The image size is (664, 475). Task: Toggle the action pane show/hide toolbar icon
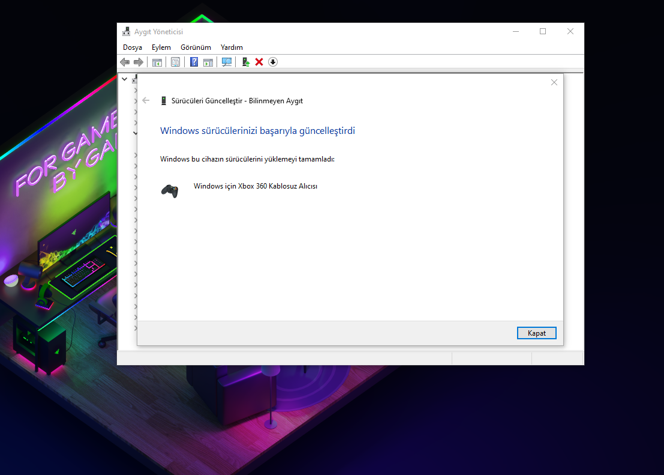pyautogui.click(x=208, y=62)
